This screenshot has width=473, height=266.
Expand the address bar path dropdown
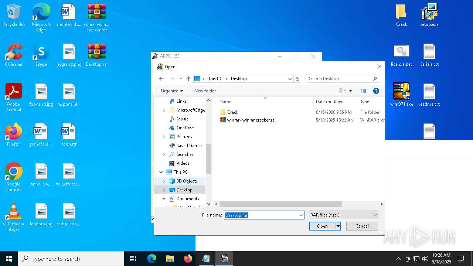point(290,79)
